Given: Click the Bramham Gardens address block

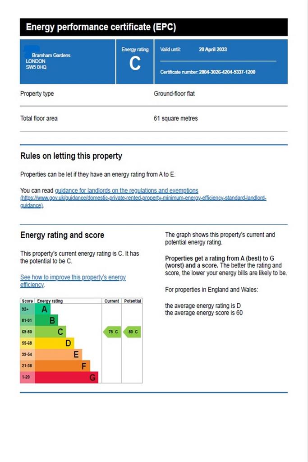Looking at the screenshot, I should click(x=48, y=58).
